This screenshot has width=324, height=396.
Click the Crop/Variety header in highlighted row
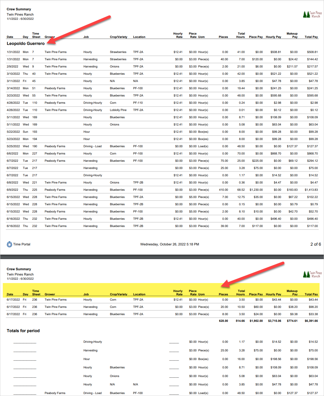click(x=118, y=294)
